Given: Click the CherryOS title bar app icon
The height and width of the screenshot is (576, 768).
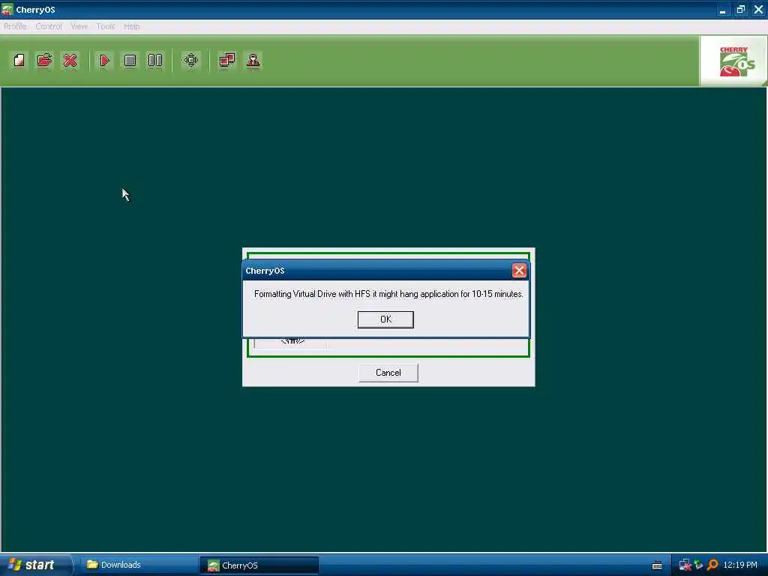Looking at the screenshot, I should click(x=7, y=9).
